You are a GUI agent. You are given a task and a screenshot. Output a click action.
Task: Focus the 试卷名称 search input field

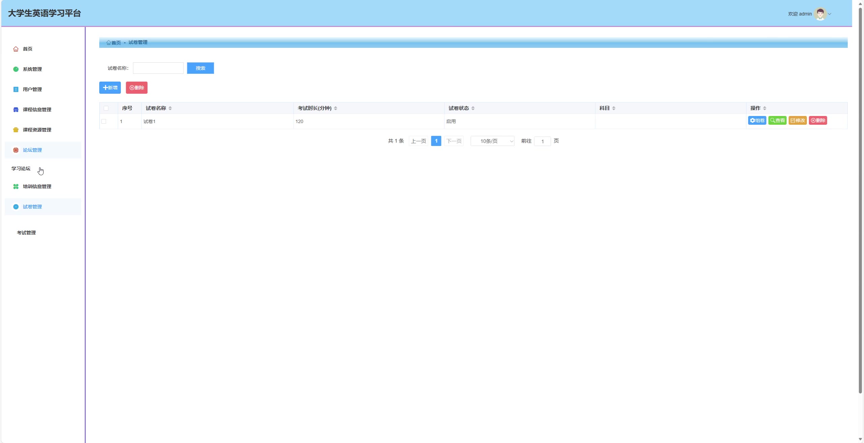coord(158,68)
